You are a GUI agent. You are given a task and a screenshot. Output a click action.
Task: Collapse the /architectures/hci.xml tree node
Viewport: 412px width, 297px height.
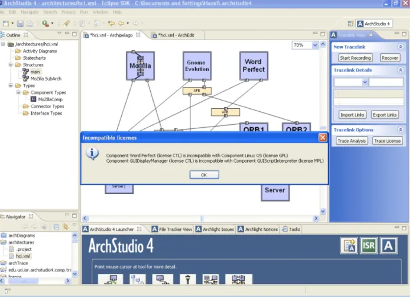coord(3,44)
